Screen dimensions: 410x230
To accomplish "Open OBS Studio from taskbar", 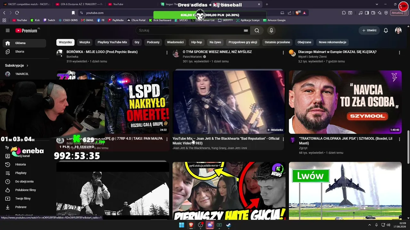I will coord(201,225).
